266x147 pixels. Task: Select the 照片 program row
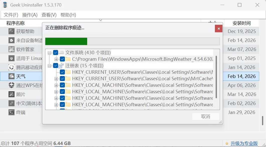[x=129, y=94]
